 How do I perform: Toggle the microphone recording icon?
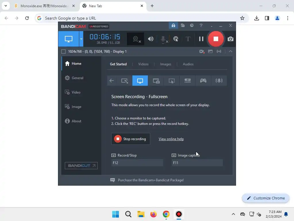[164, 39]
